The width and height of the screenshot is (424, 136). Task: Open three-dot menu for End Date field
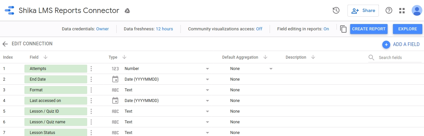[x=91, y=79]
